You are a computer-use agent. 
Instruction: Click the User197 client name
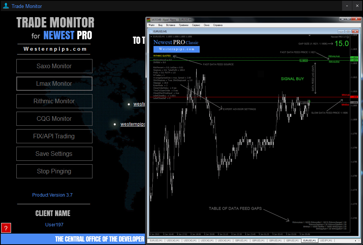(54, 224)
